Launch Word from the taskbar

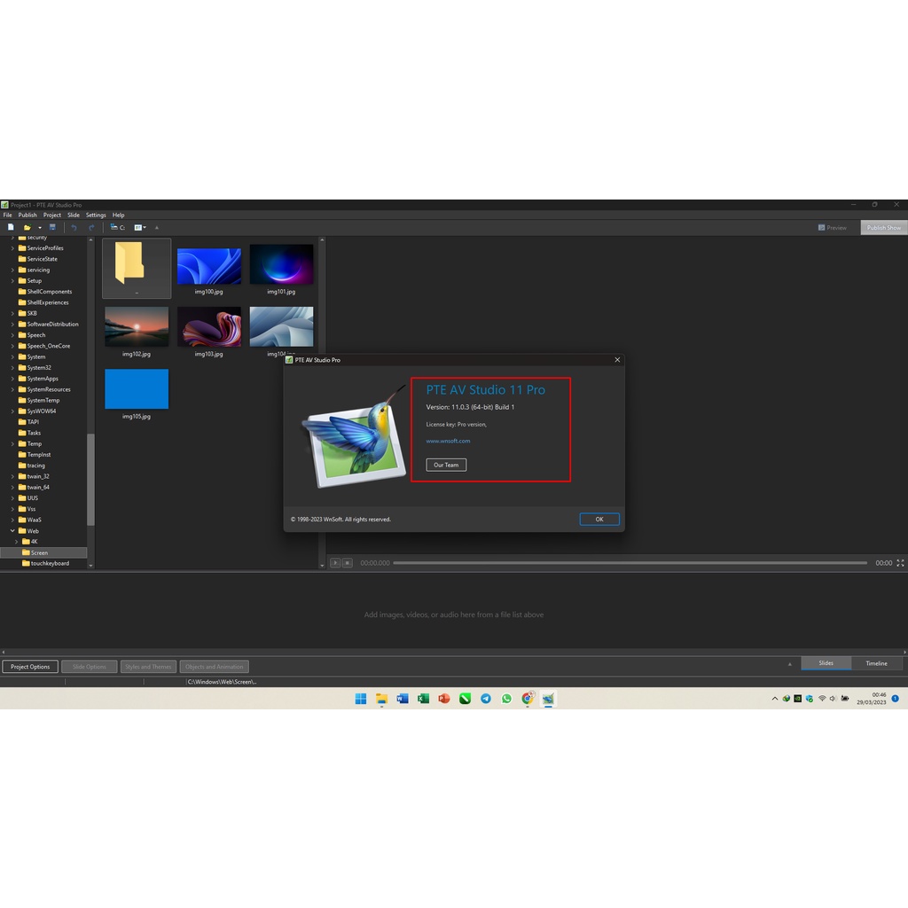[x=403, y=699]
